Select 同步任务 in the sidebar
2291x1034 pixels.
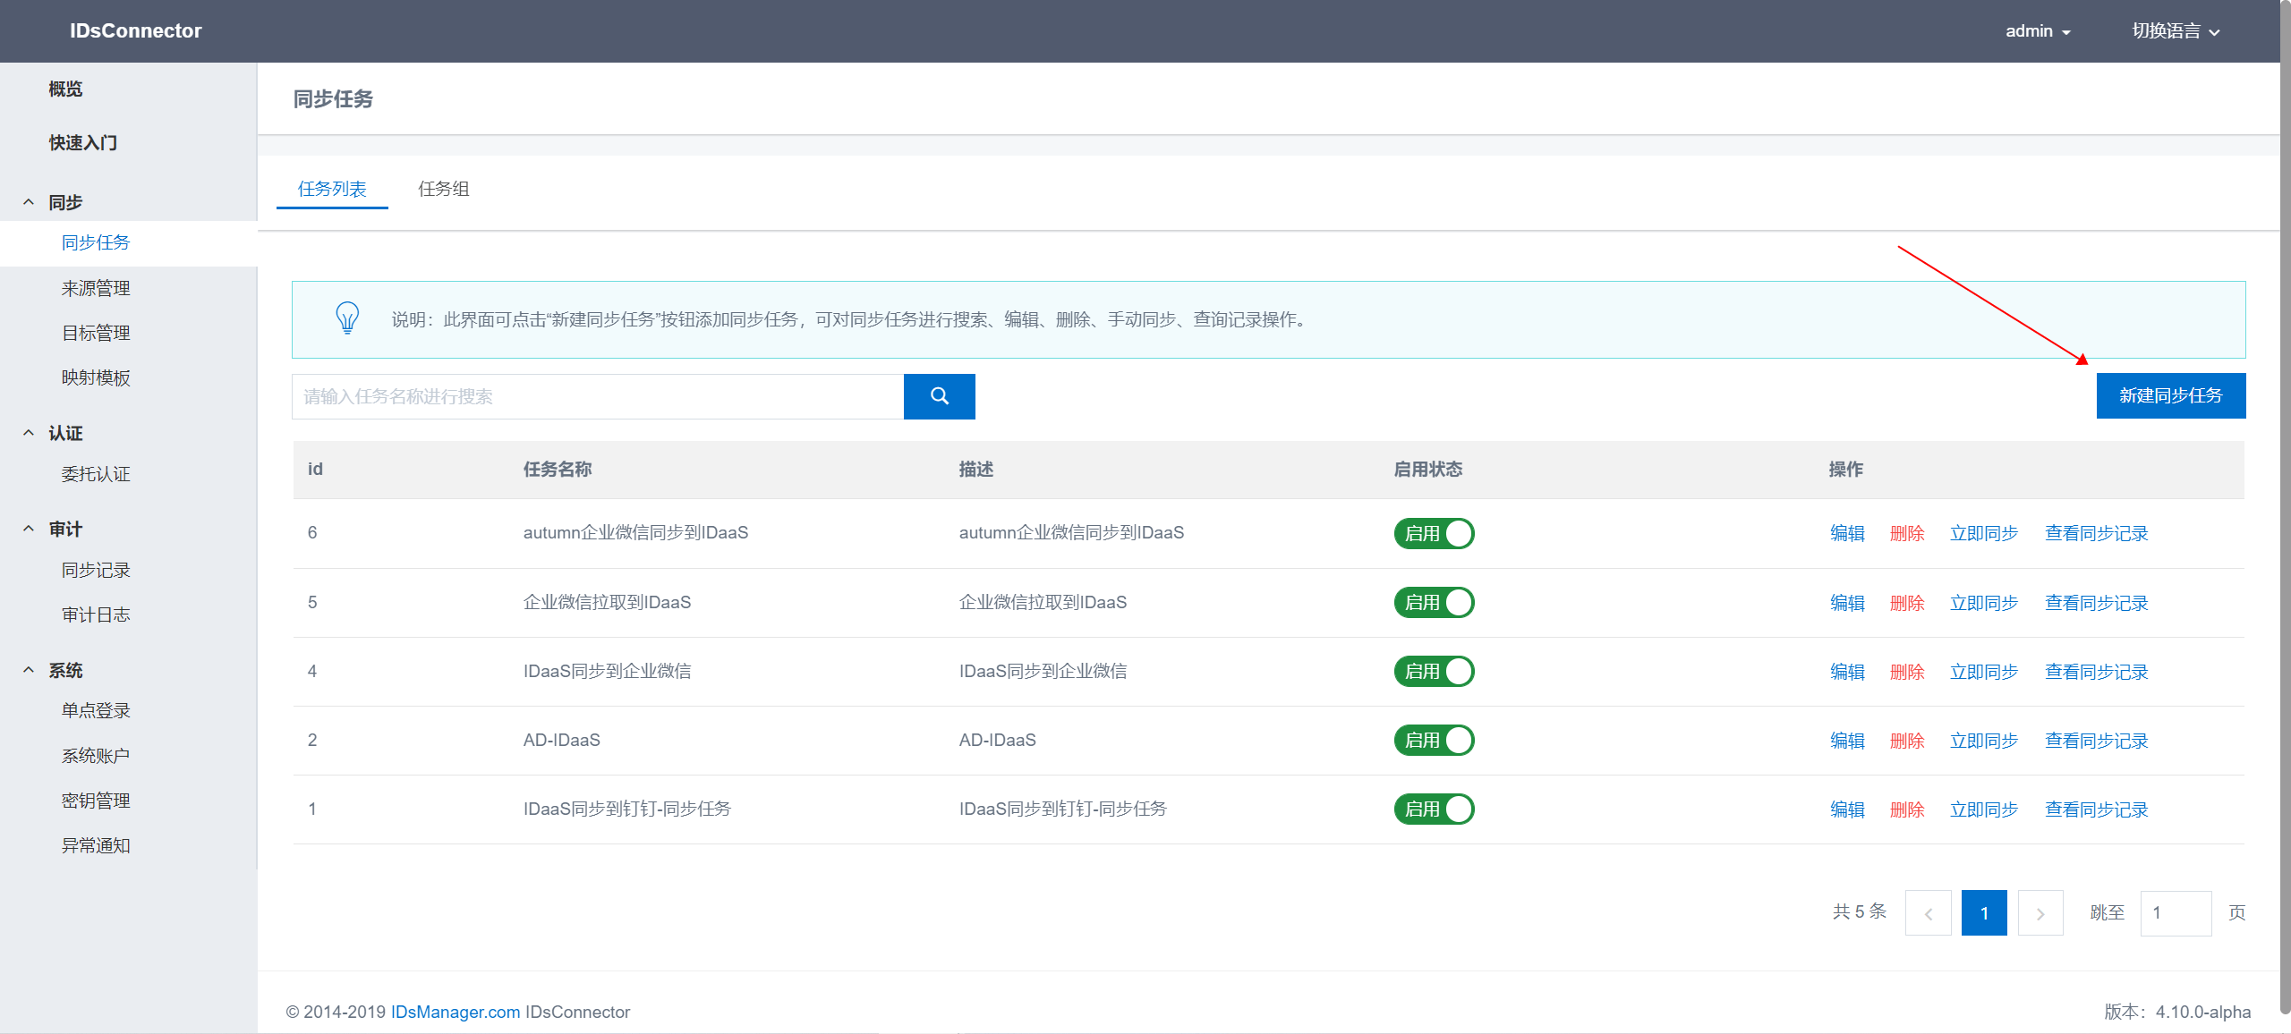coord(96,242)
